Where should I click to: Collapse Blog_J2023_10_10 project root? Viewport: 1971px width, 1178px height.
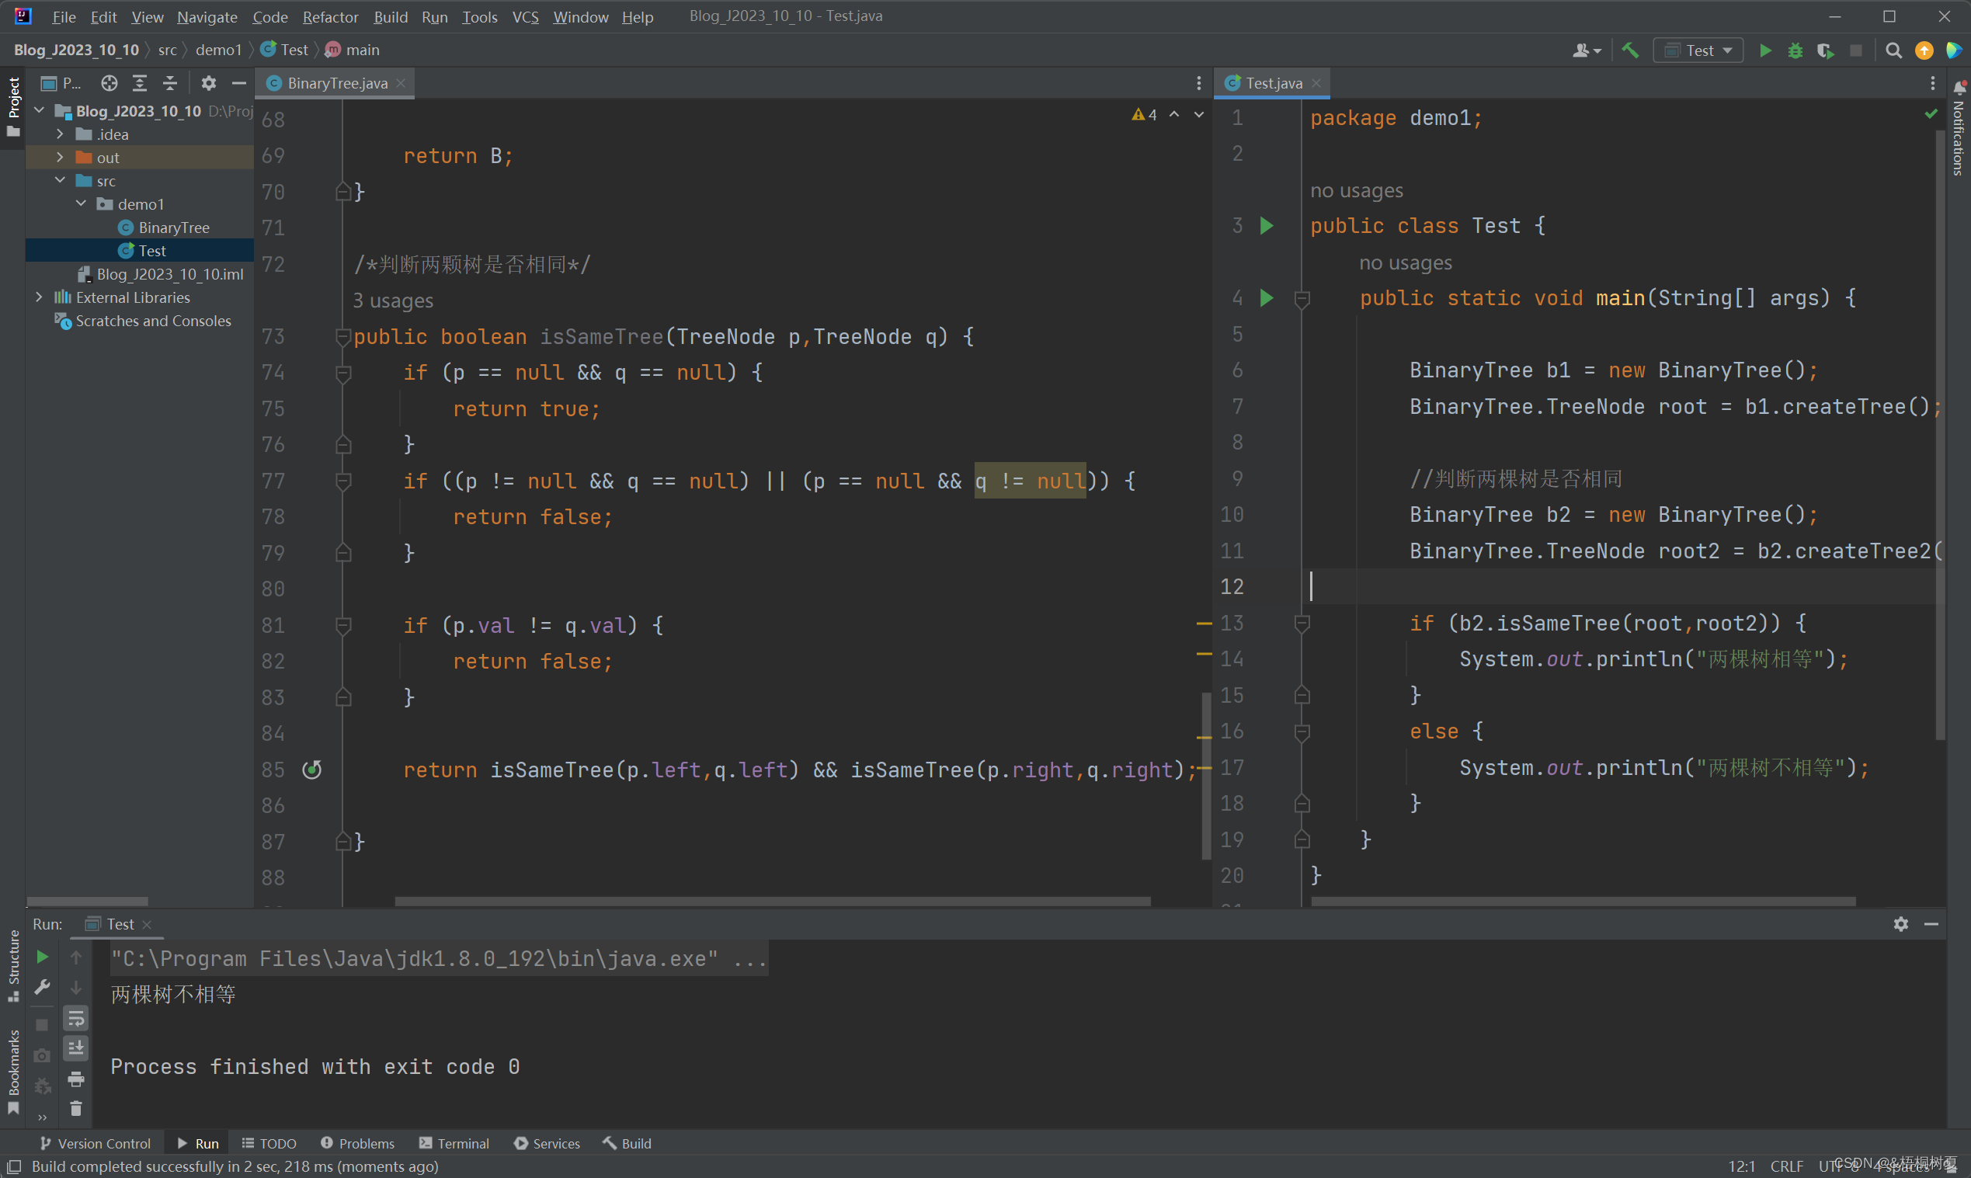40,111
